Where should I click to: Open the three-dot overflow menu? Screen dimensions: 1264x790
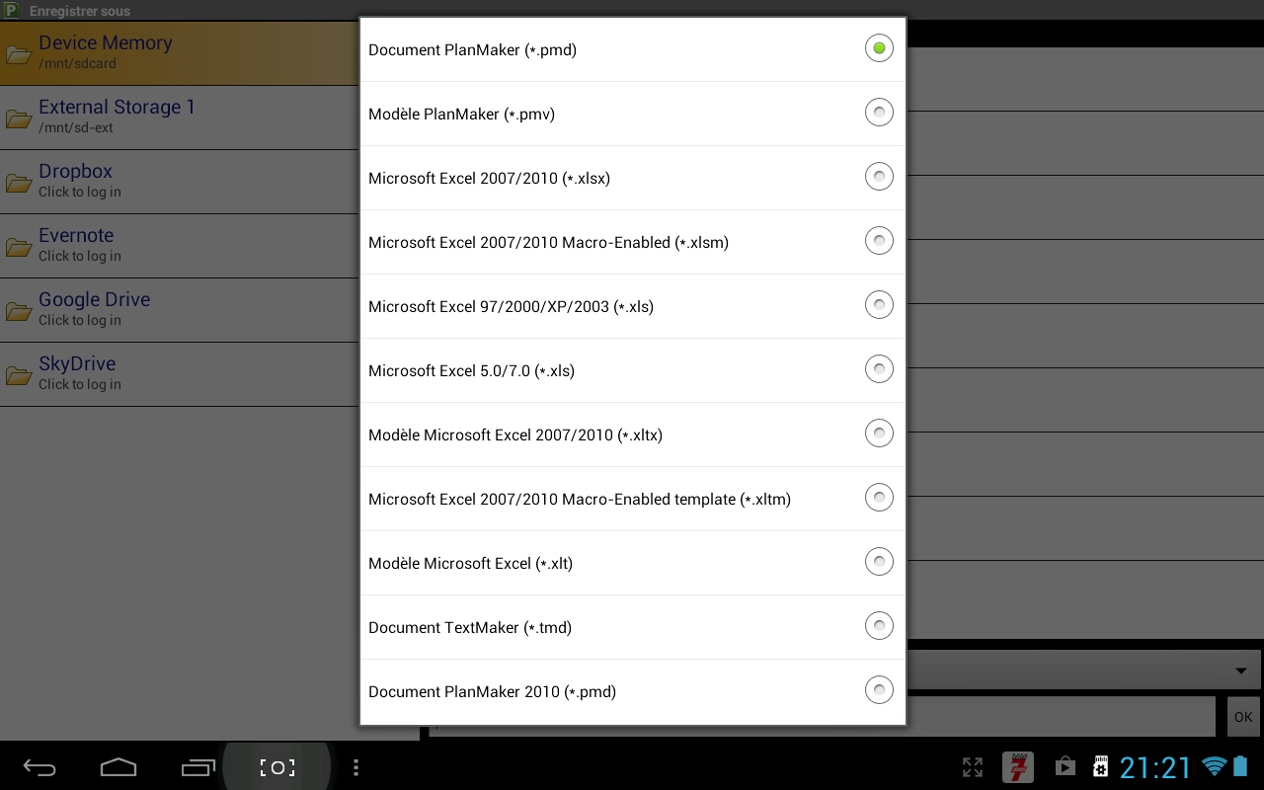[355, 767]
